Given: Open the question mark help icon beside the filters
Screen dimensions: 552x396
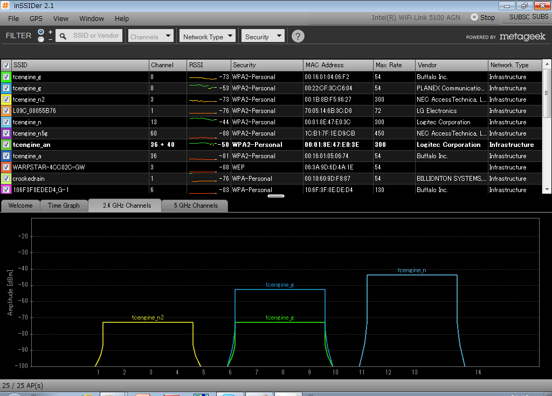Looking at the screenshot, I should coord(298,36).
